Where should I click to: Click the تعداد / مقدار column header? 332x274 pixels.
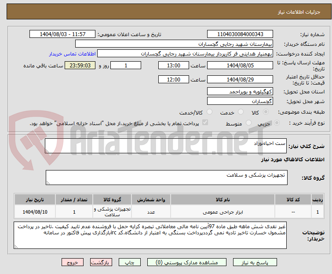(74, 200)
